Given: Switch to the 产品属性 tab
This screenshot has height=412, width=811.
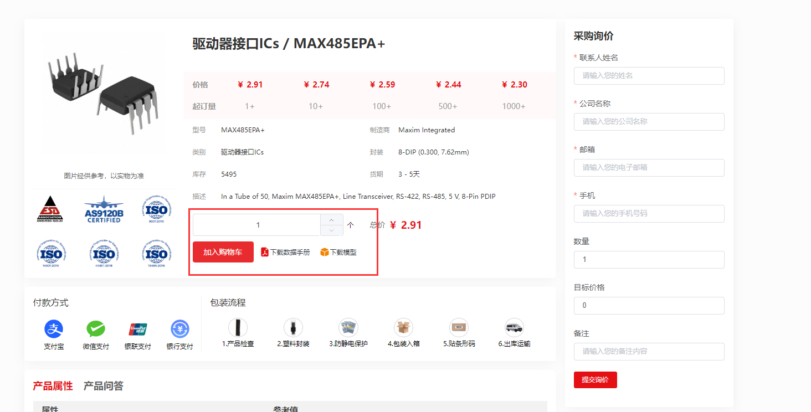Looking at the screenshot, I should [x=53, y=386].
